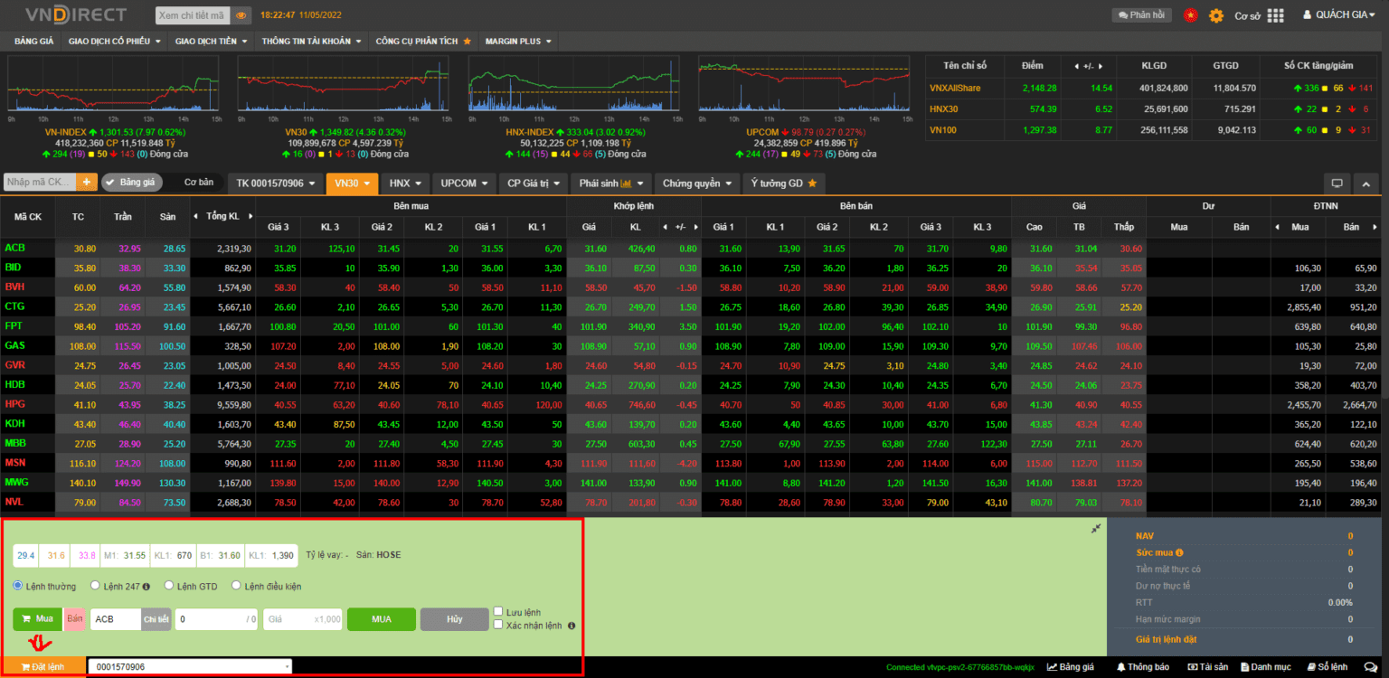The width and height of the screenshot is (1389, 678).
Task: Open Tài sản assets in the footer
Action: [x=1207, y=667]
